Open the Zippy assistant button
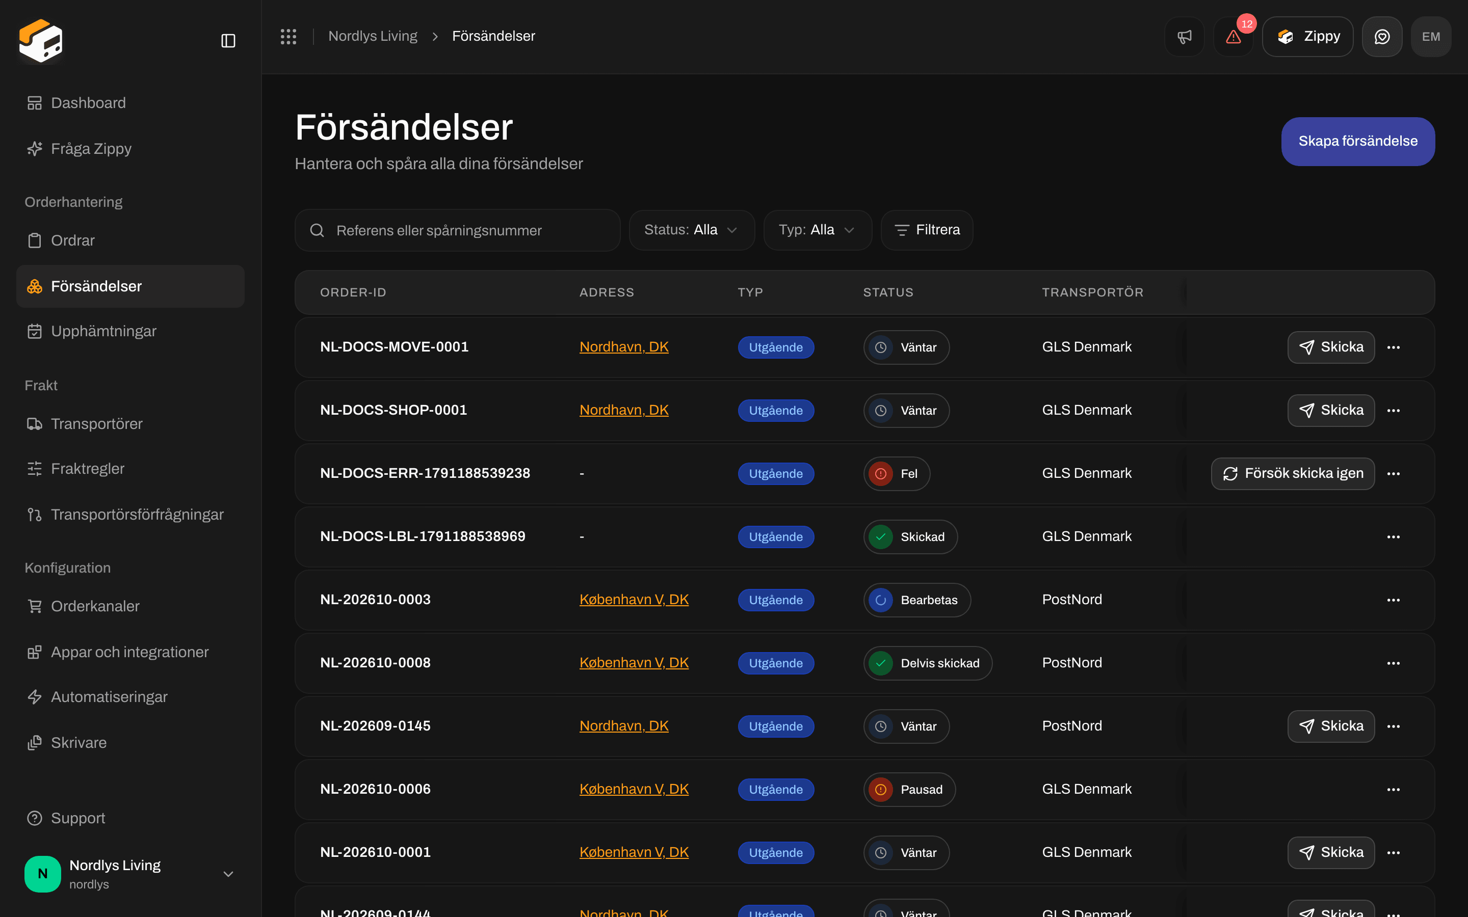 pos(1307,36)
